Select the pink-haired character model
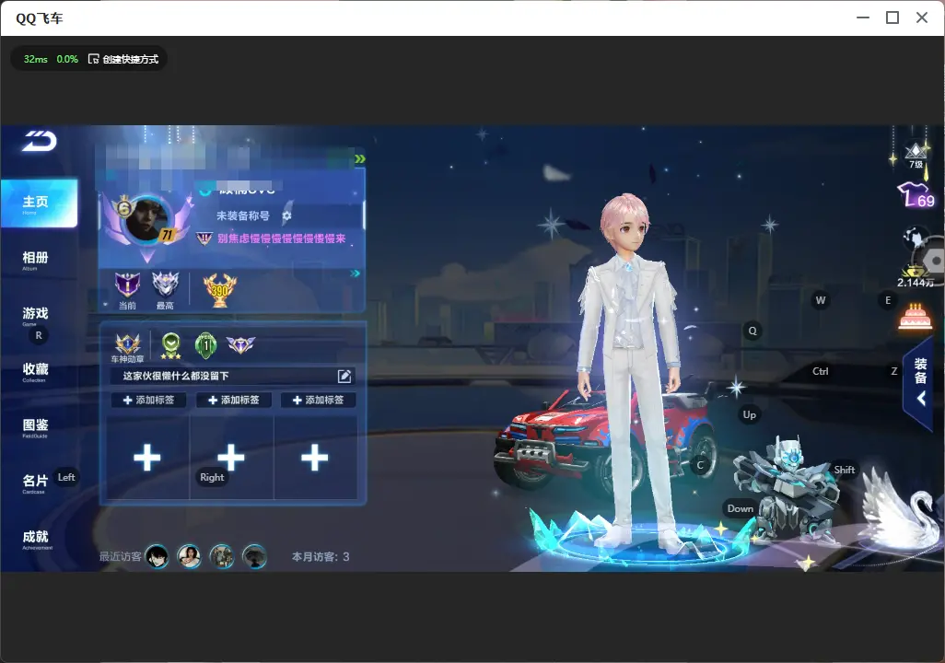The height and width of the screenshot is (663, 945). tap(629, 369)
